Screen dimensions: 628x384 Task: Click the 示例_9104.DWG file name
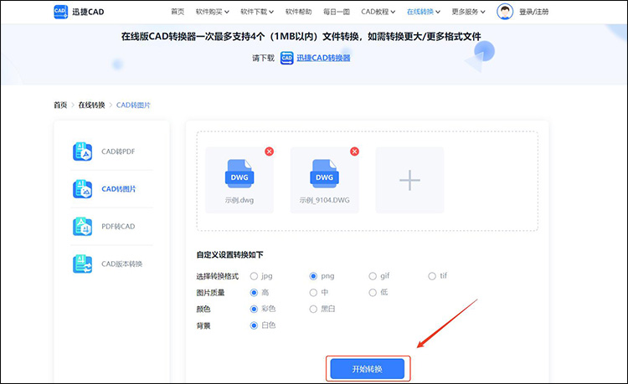324,200
